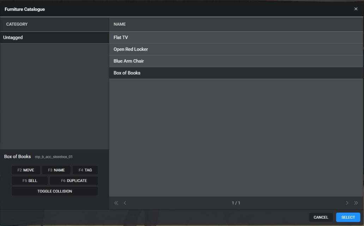Select Flat TV in the list

click(x=236, y=37)
